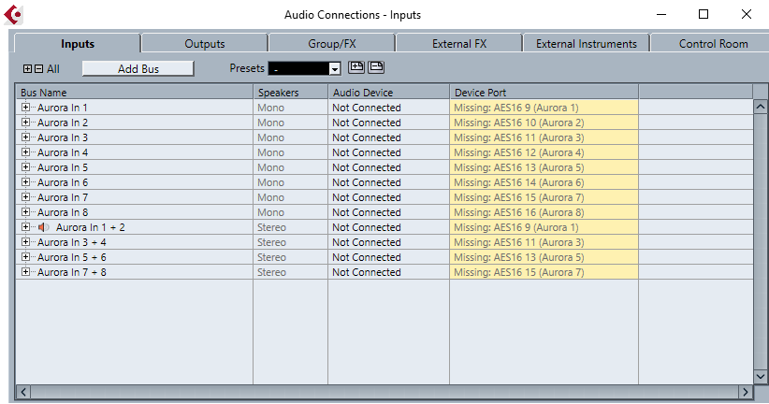The height and width of the screenshot is (404, 769).
Task: Click the horizontal scrollbar right arrow
Action: click(746, 392)
